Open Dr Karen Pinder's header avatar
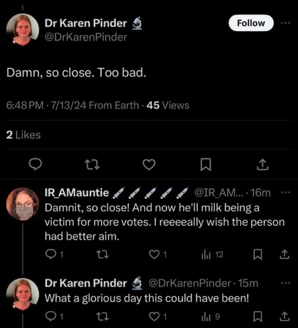 pos(22,30)
